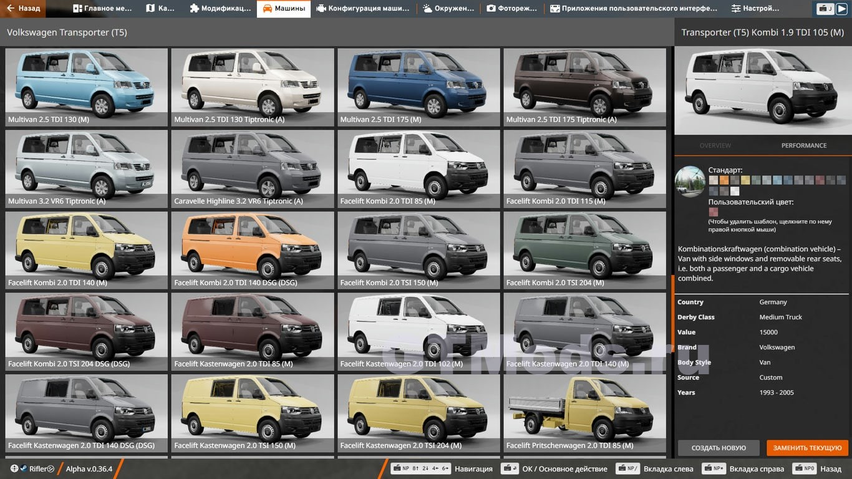
Task: Choose Facelift Kastenwagen 2.0 TSI 150 (M)
Action: (x=253, y=413)
